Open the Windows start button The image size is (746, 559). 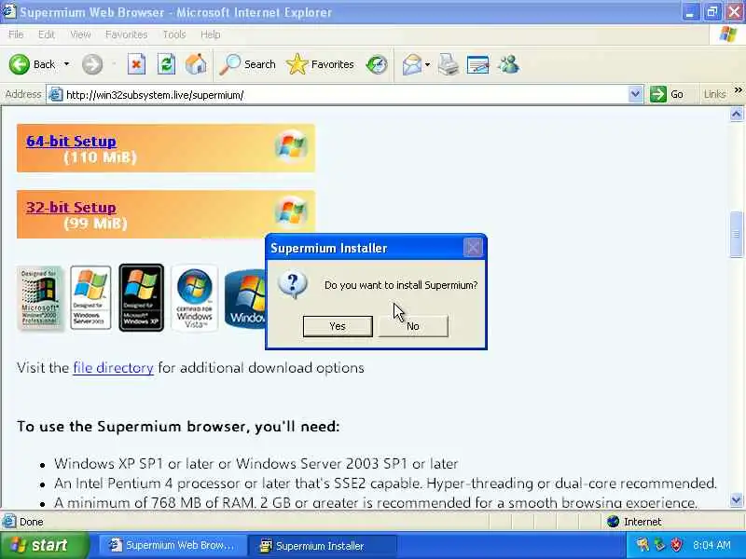coord(44,545)
